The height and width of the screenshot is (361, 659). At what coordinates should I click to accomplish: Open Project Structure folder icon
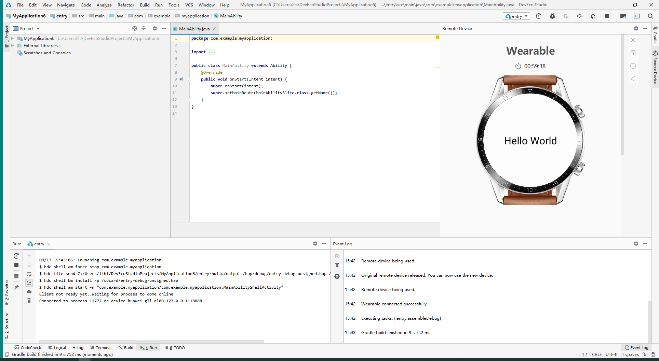coord(623,16)
